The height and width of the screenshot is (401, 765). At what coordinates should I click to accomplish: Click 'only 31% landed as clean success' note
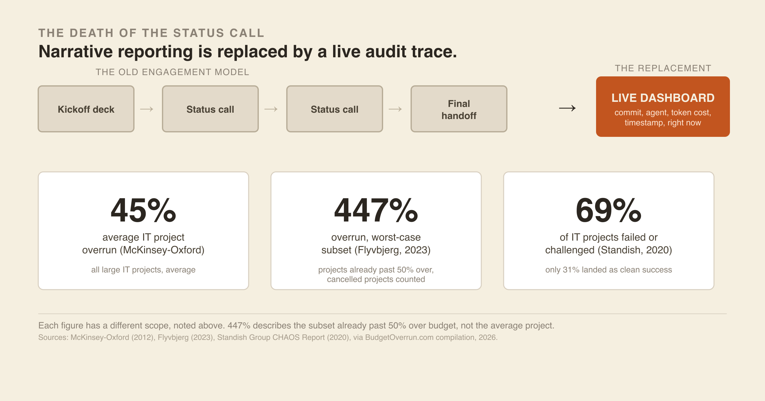[x=608, y=270]
